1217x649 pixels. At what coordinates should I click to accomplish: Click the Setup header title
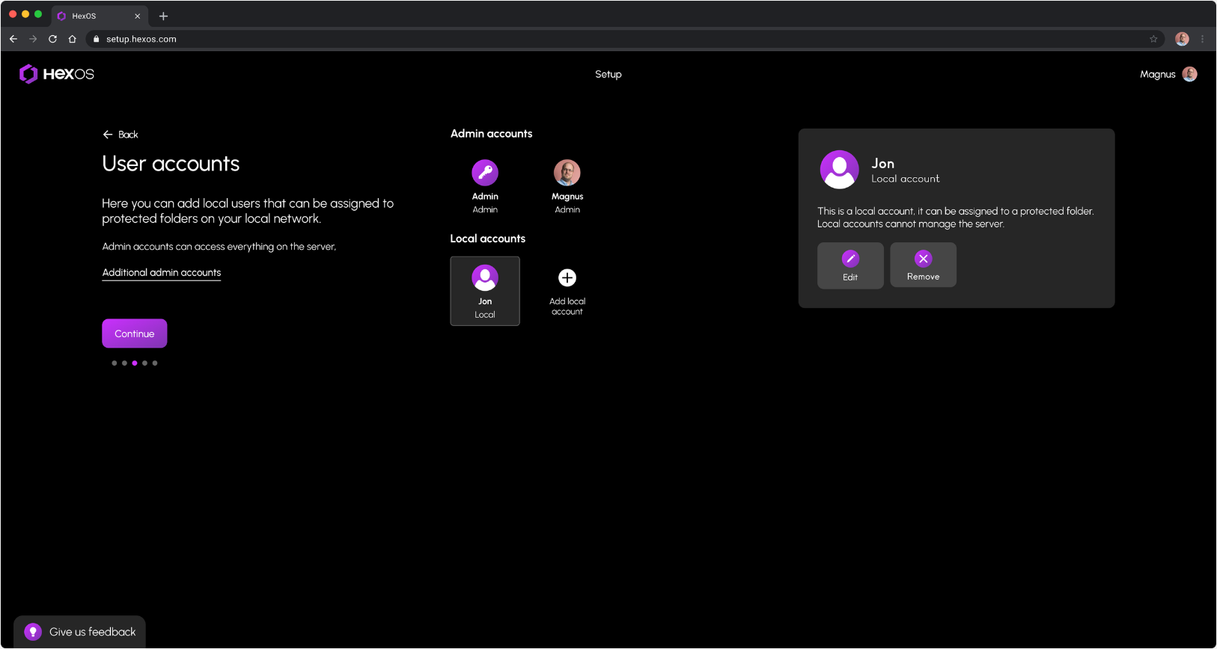[608, 74]
